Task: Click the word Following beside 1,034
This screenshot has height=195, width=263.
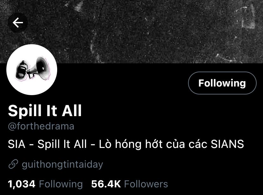Action: tap(61, 184)
